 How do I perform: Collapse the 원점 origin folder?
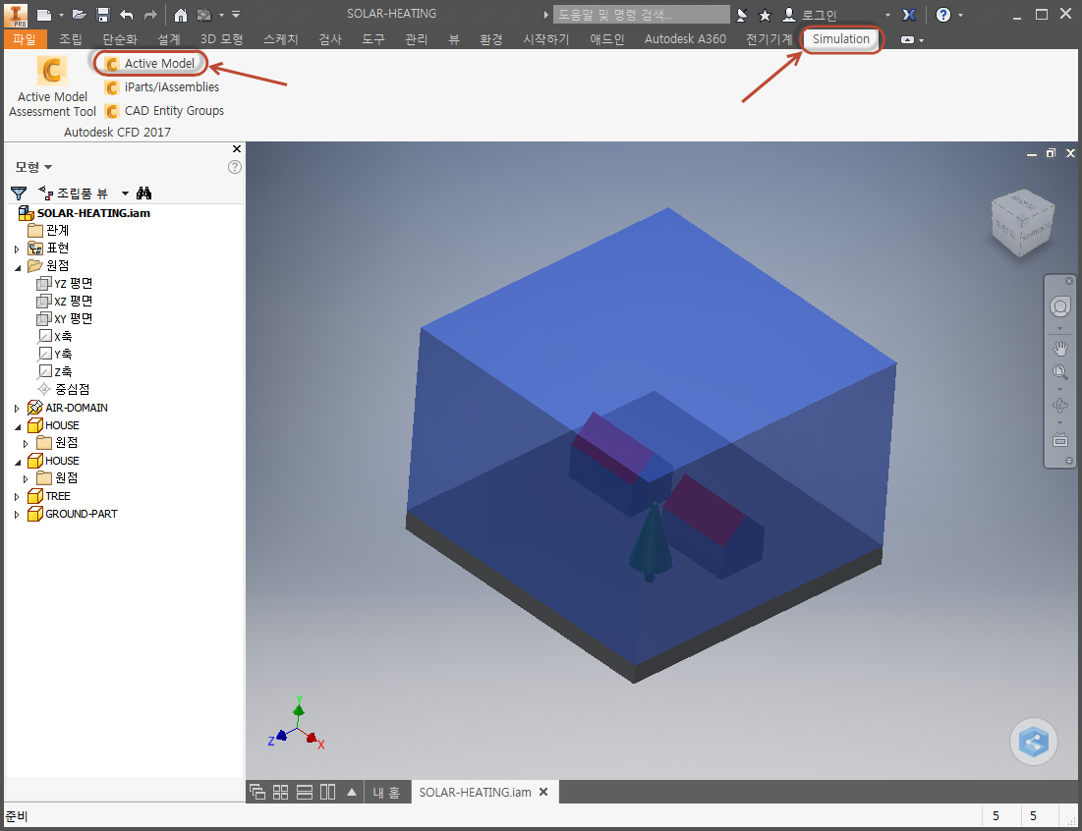(18, 266)
